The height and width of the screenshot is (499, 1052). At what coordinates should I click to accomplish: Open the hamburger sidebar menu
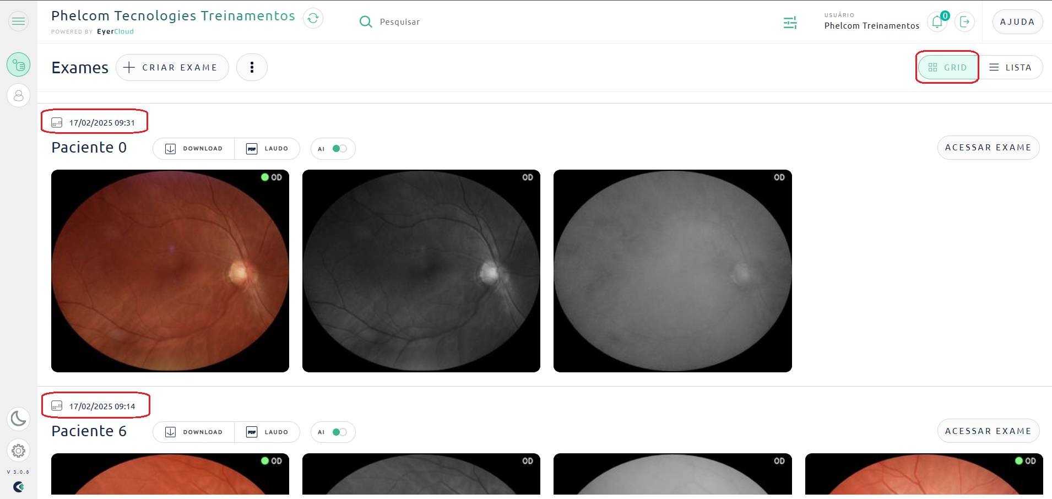coord(18,21)
